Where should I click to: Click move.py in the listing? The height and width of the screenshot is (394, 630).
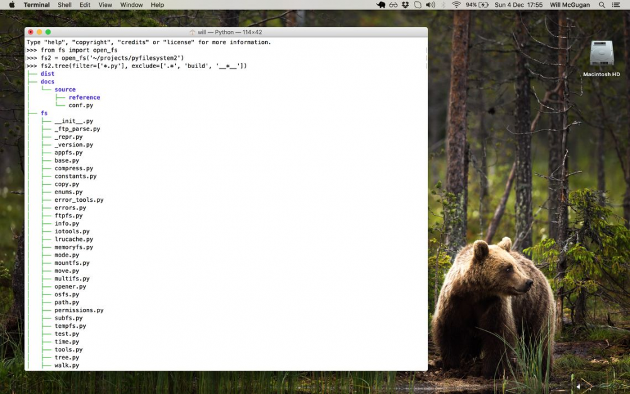pos(67,271)
